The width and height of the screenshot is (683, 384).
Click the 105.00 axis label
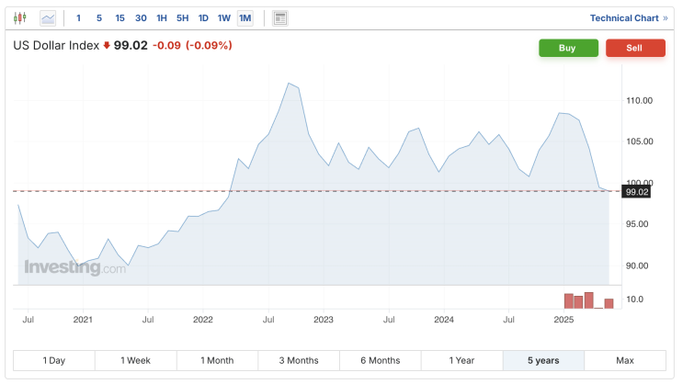pyautogui.click(x=640, y=141)
